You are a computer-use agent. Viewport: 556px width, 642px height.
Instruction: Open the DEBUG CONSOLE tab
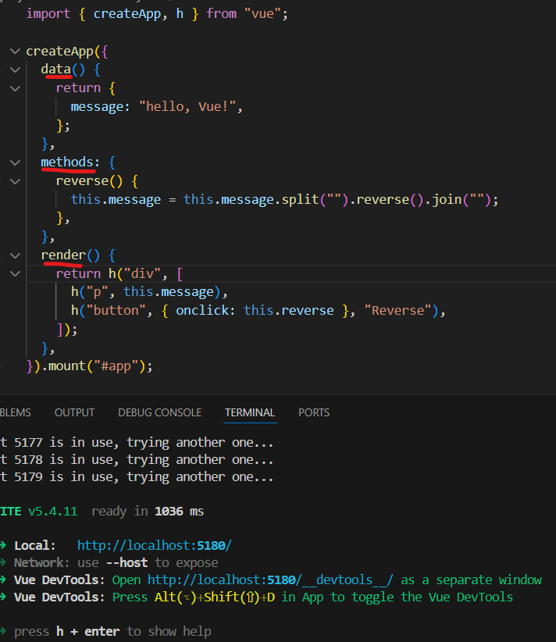point(159,412)
